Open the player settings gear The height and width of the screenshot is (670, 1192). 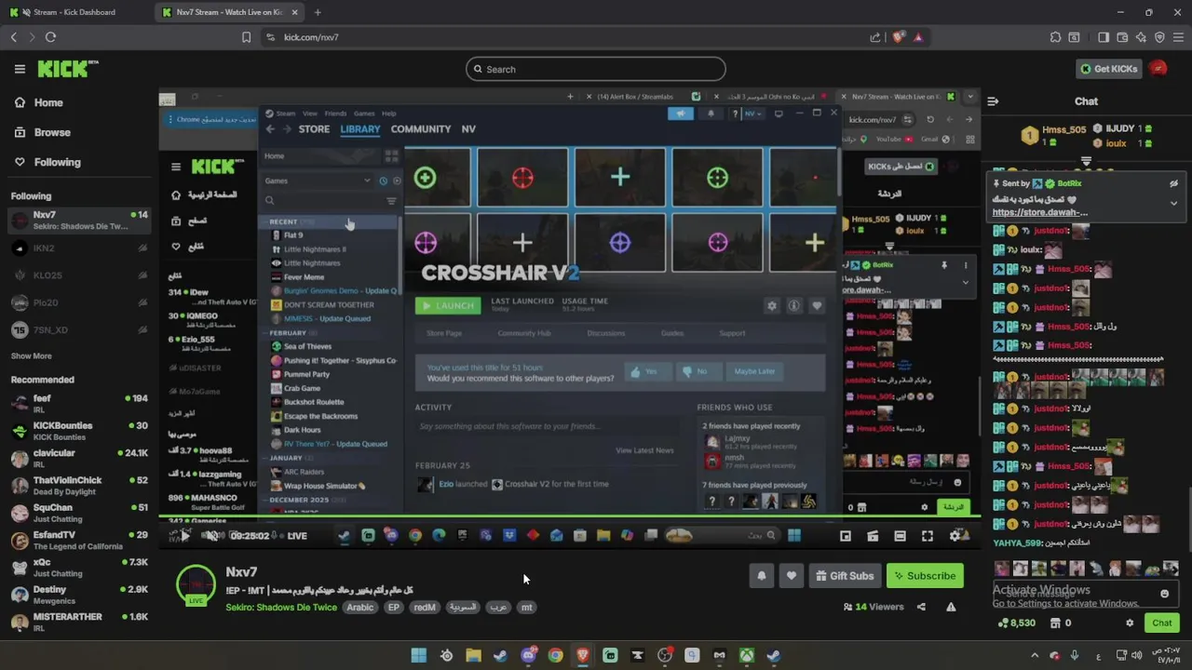tap(955, 536)
